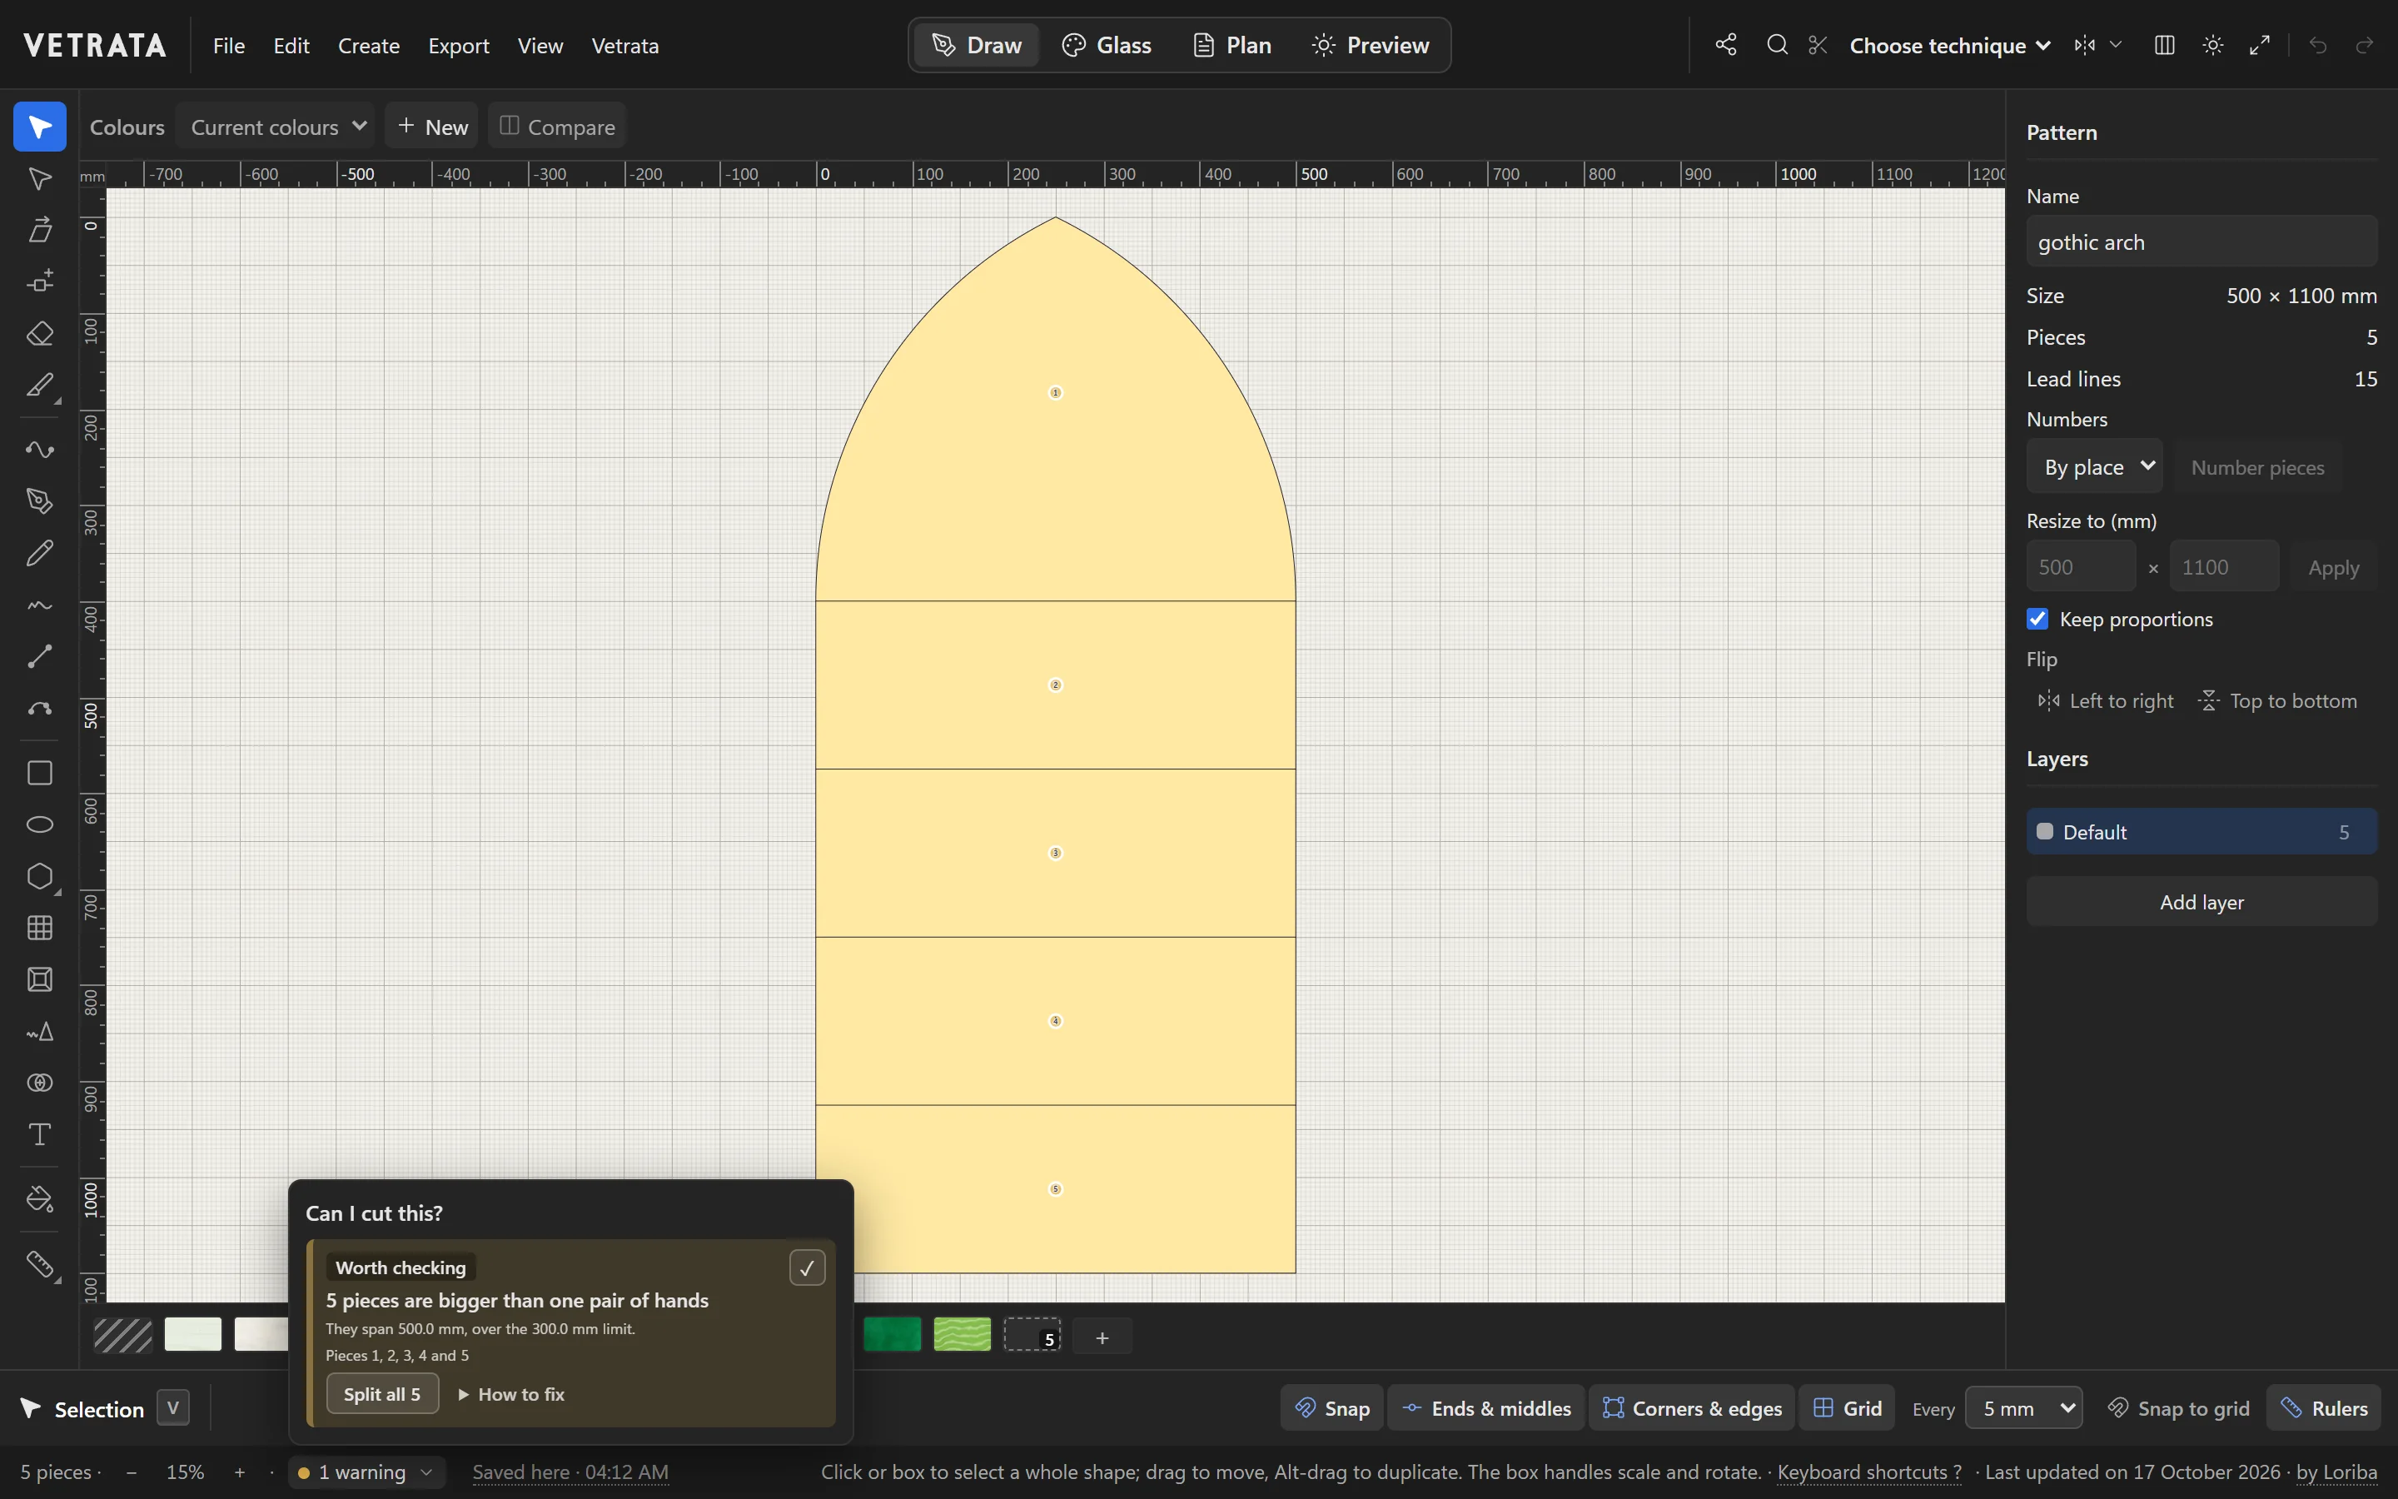
Task: Click the Split all 5 button
Action: tap(382, 1394)
